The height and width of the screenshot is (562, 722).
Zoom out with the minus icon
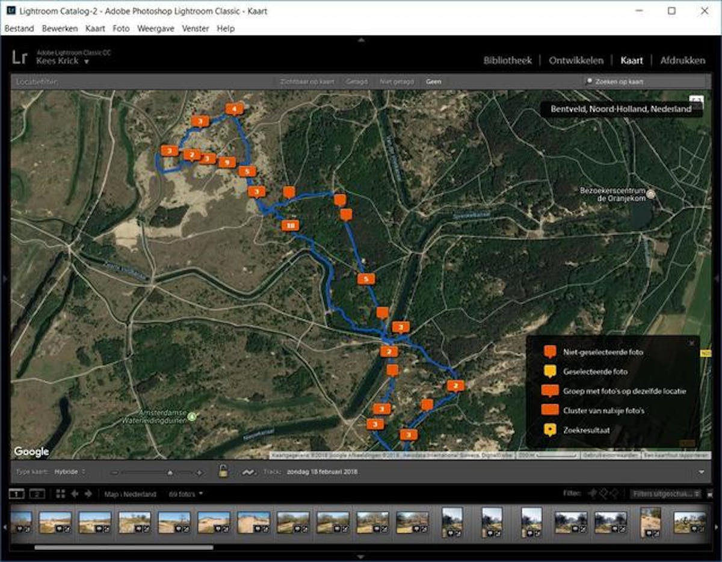click(115, 472)
